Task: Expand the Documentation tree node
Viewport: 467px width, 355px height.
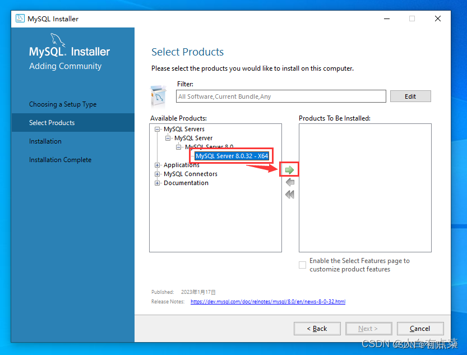Action: tap(157, 183)
